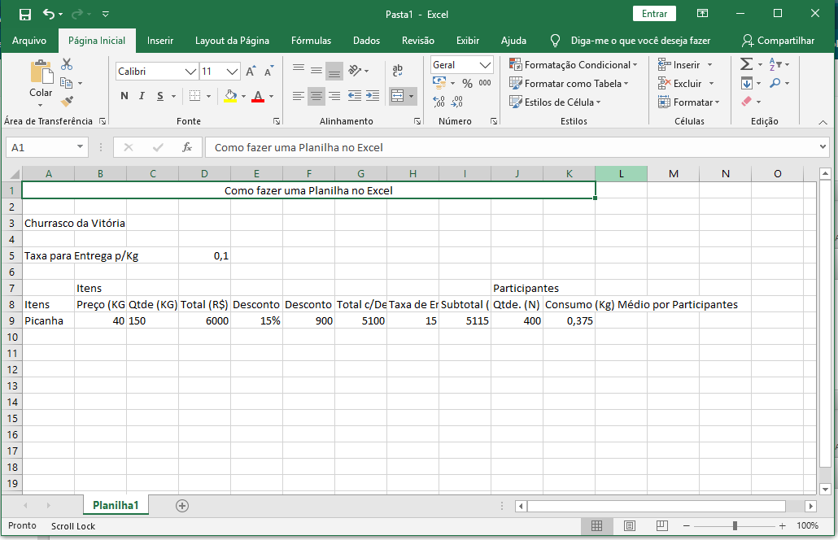
Task: Switch to the Fórmulas ribbon tab
Action: click(x=311, y=41)
